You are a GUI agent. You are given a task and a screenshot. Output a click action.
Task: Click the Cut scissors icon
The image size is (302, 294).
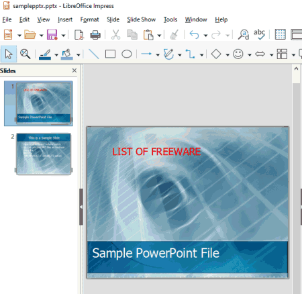pyautogui.click(x=115, y=35)
